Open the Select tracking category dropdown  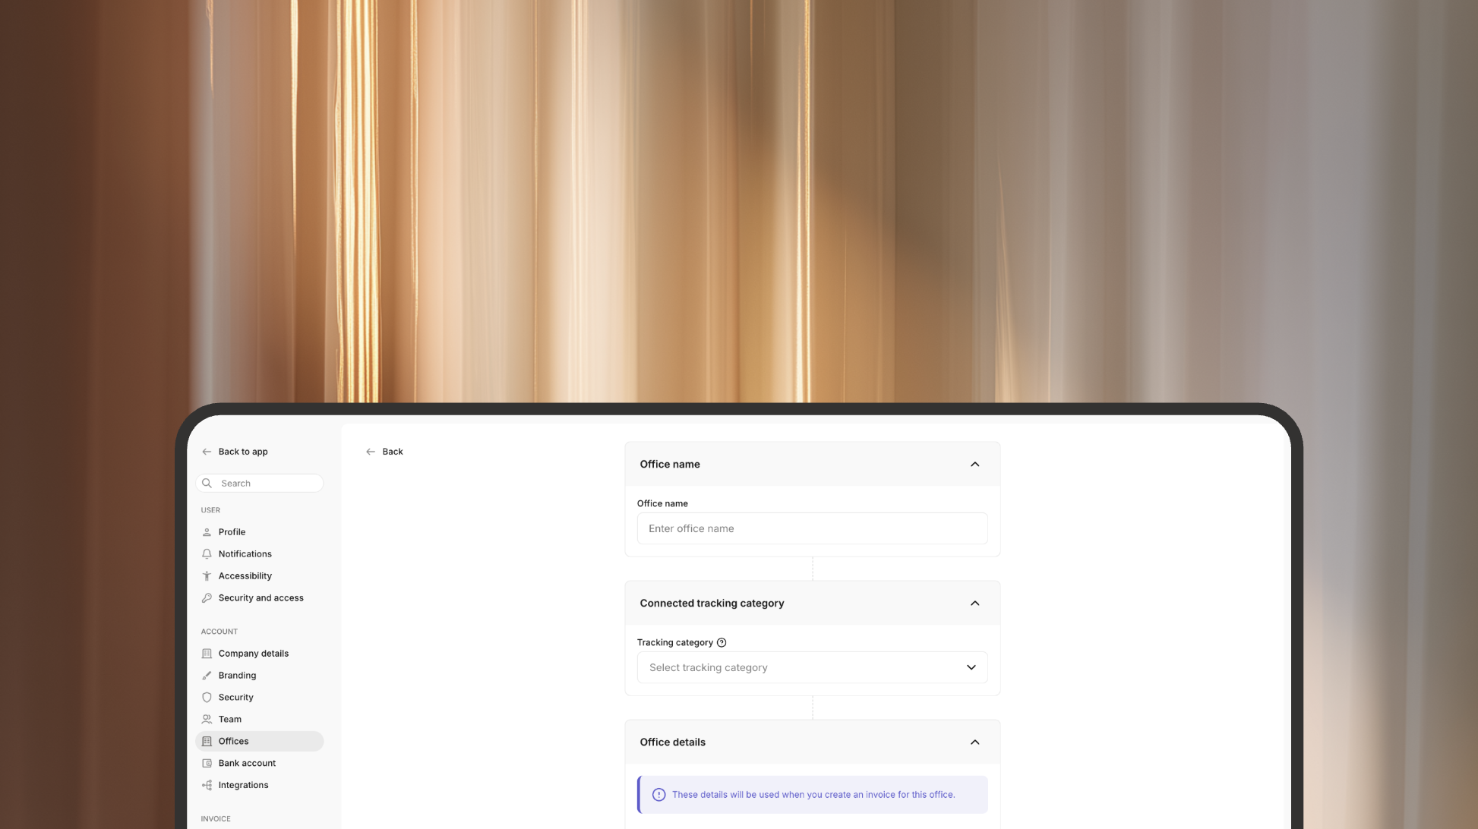[x=812, y=667]
